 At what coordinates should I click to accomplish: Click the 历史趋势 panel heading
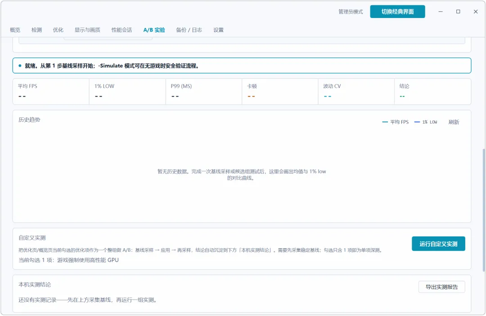point(29,120)
